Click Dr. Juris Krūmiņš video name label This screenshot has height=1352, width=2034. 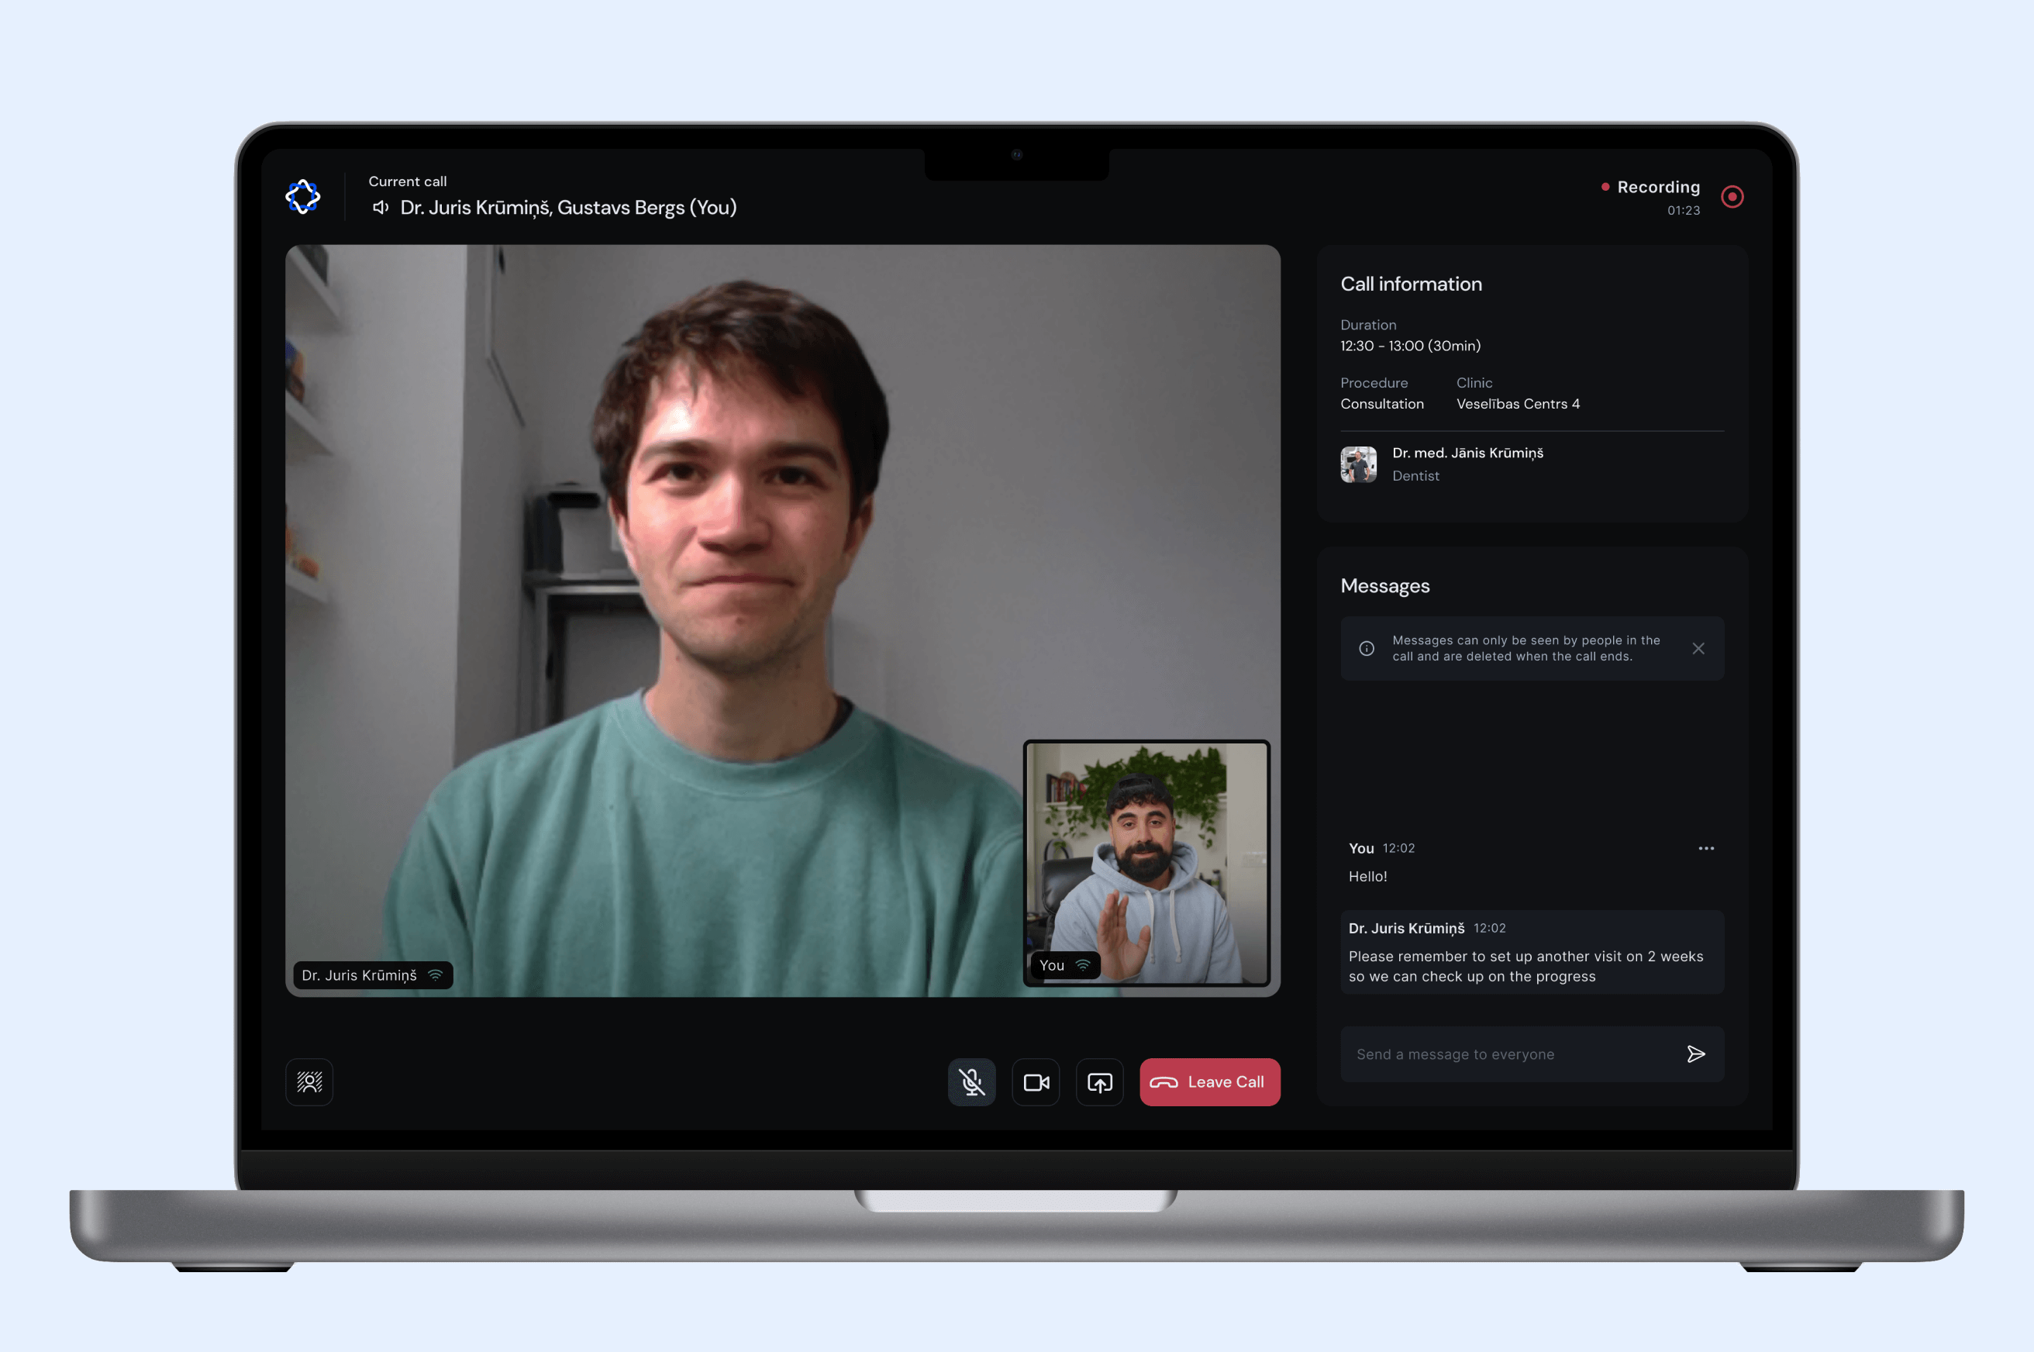tap(373, 975)
